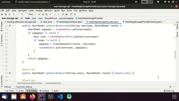The width and height of the screenshot is (179, 101).
Task: Open the VCS menu
Action: [75, 11]
